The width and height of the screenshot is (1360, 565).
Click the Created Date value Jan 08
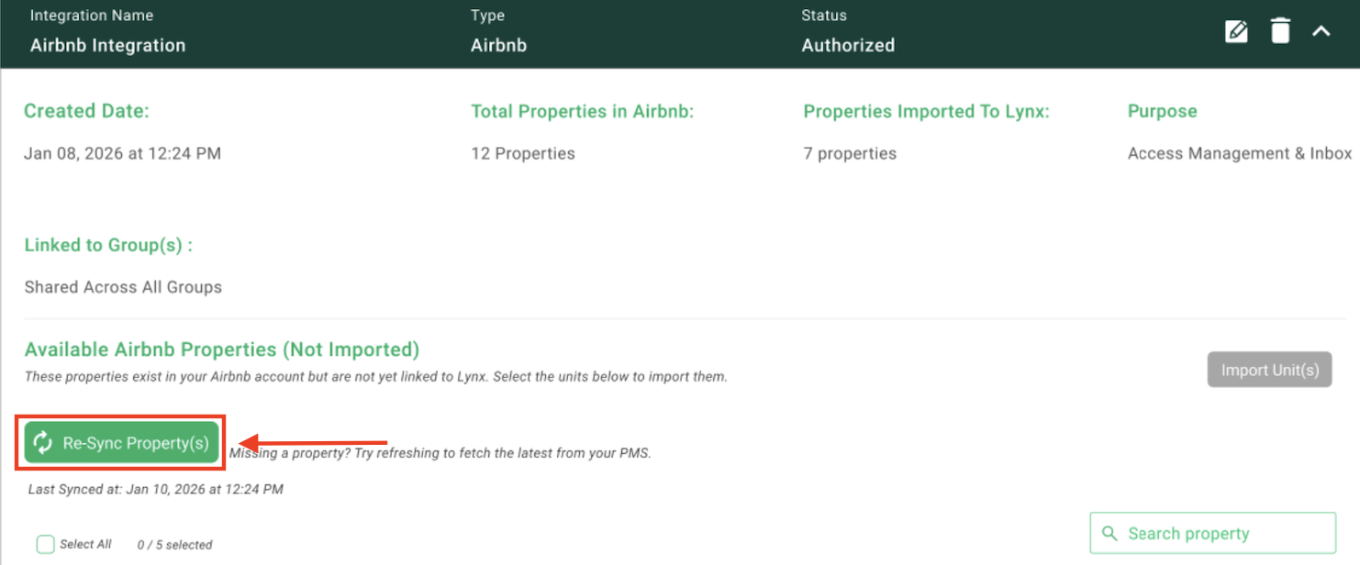[122, 153]
